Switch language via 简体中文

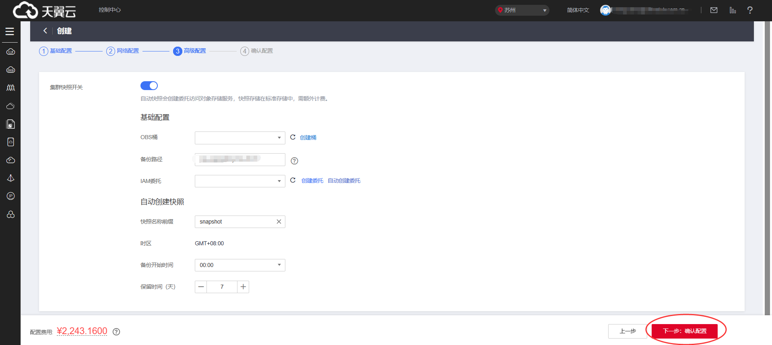click(578, 10)
